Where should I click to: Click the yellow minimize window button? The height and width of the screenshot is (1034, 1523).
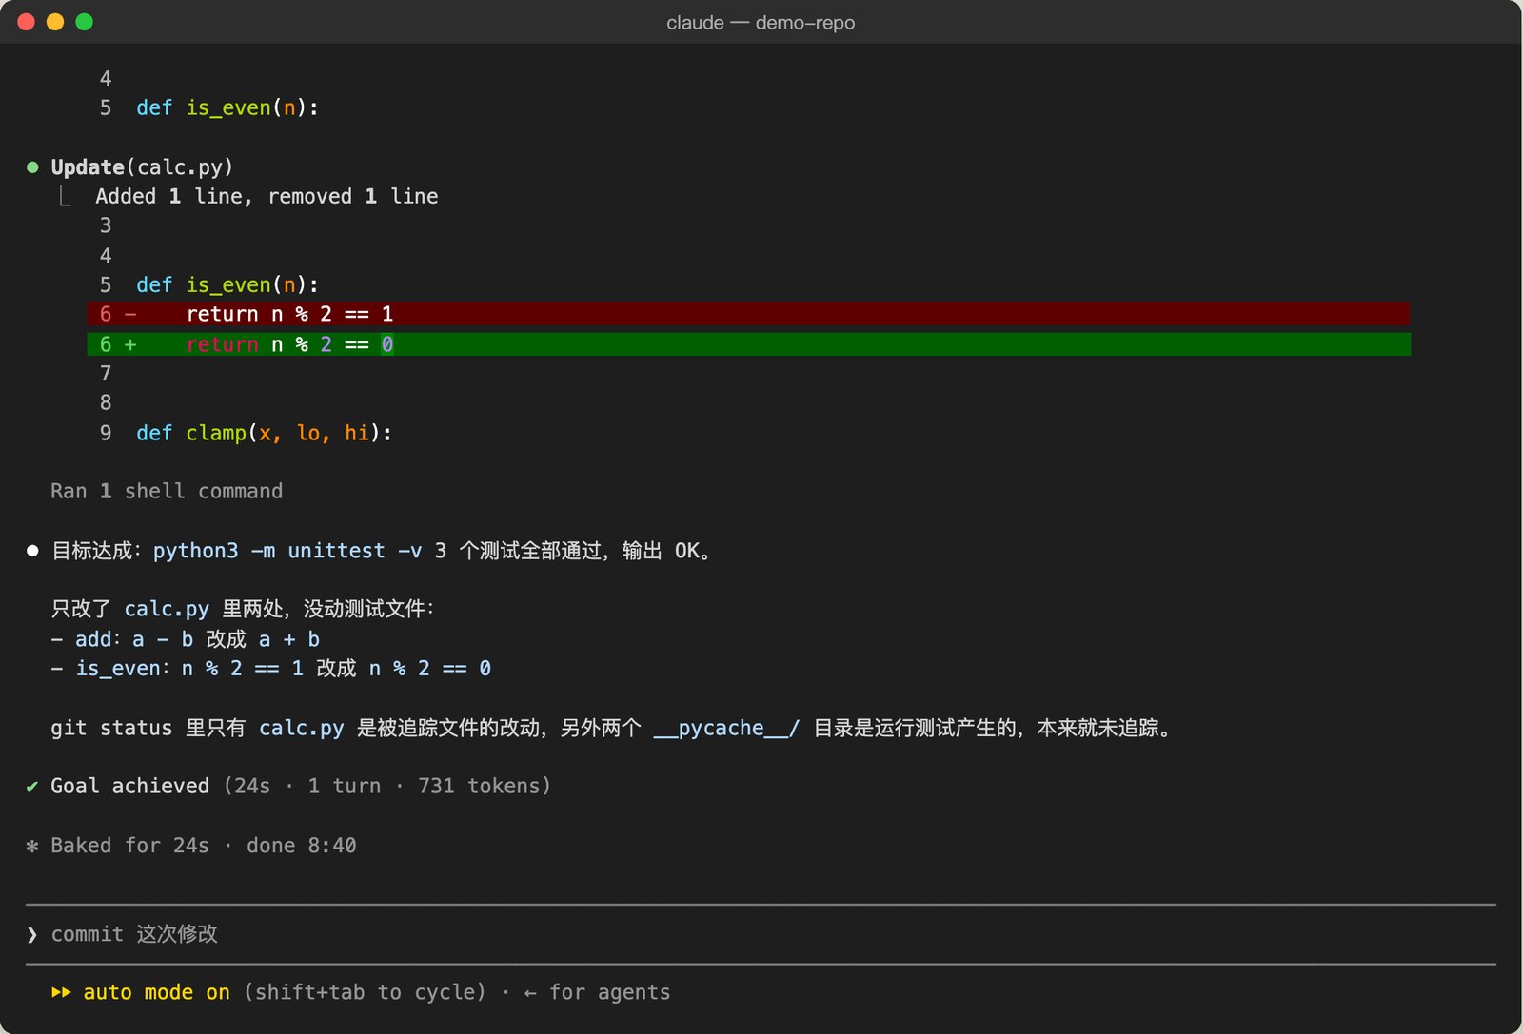55,22
